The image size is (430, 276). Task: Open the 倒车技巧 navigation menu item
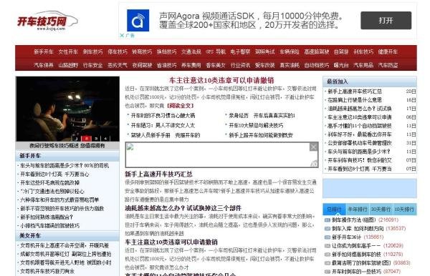coord(92,51)
